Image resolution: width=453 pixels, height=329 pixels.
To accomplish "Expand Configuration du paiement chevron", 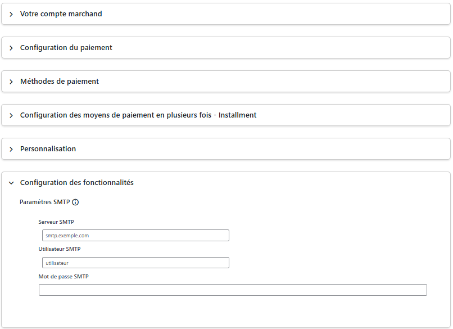I will [11, 48].
